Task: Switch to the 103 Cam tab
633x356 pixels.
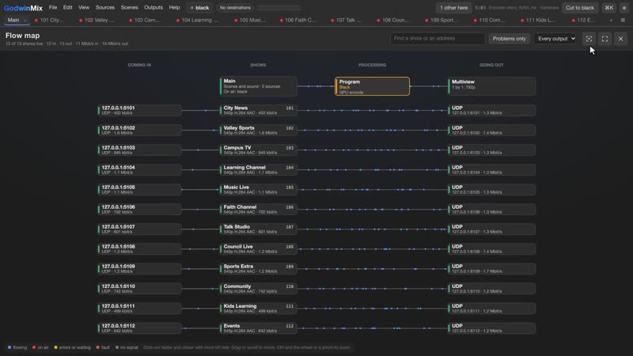Action: tap(145, 21)
